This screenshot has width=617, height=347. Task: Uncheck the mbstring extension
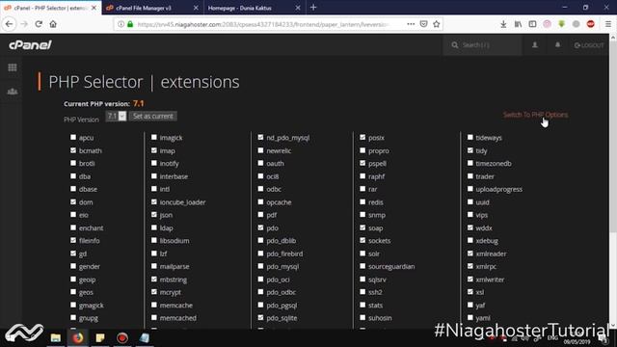coord(154,279)
